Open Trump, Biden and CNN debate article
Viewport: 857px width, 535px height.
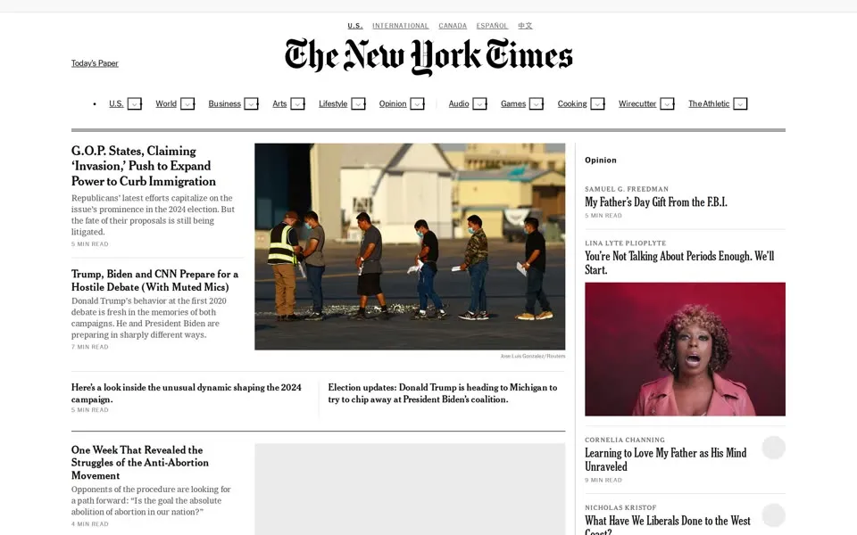[x=154, y=280]
